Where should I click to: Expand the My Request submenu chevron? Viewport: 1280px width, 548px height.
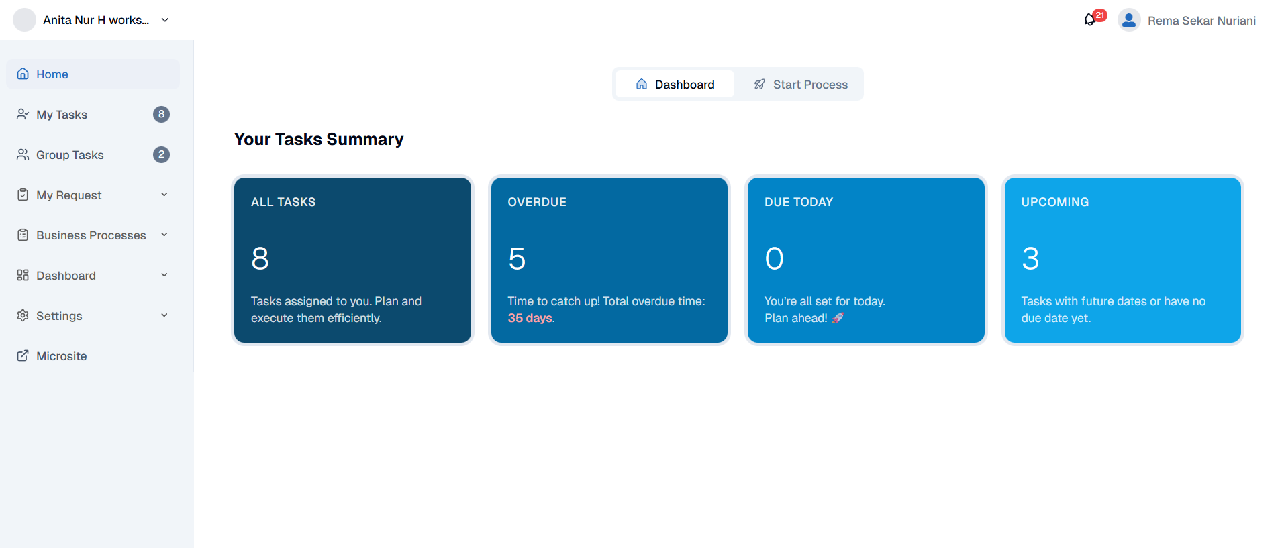click(x=164, y=195)
